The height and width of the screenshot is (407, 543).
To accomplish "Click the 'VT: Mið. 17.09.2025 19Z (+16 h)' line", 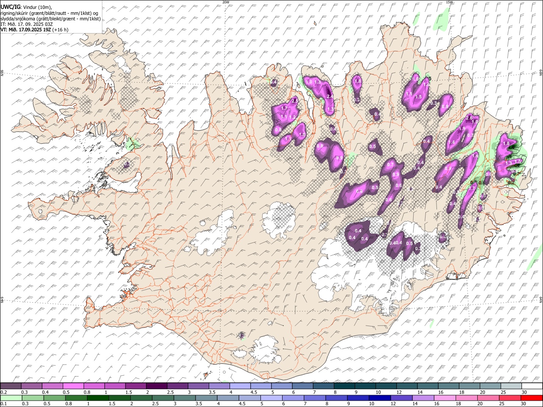I will coord(35,30).
